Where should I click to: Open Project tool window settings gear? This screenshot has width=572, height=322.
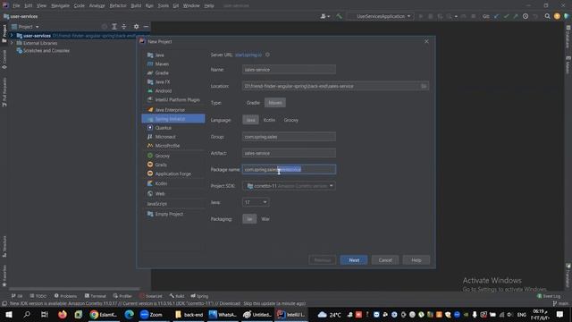point(136,27)
